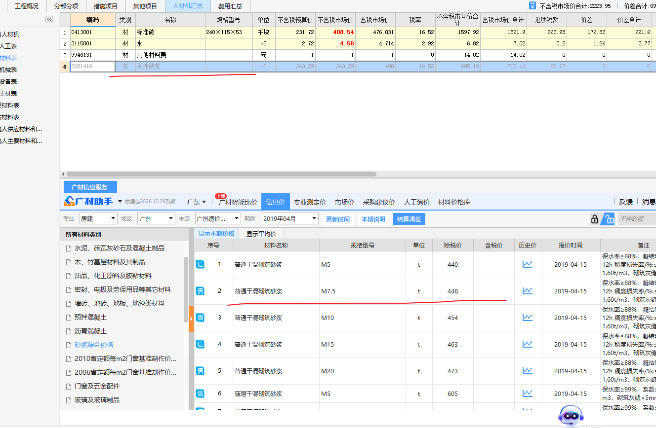
Task: Click the 标准砖 name cell
Action: click(170, 32)
